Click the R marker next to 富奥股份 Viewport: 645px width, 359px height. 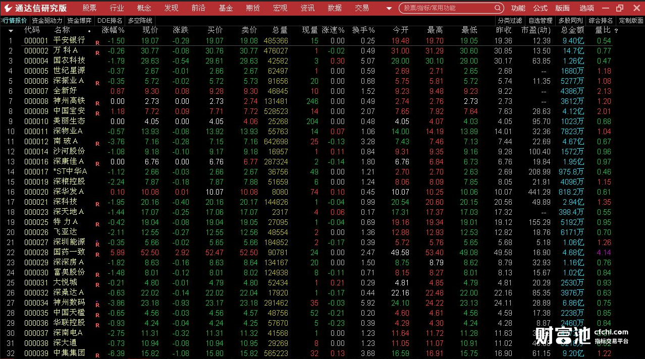click(97, 275)
